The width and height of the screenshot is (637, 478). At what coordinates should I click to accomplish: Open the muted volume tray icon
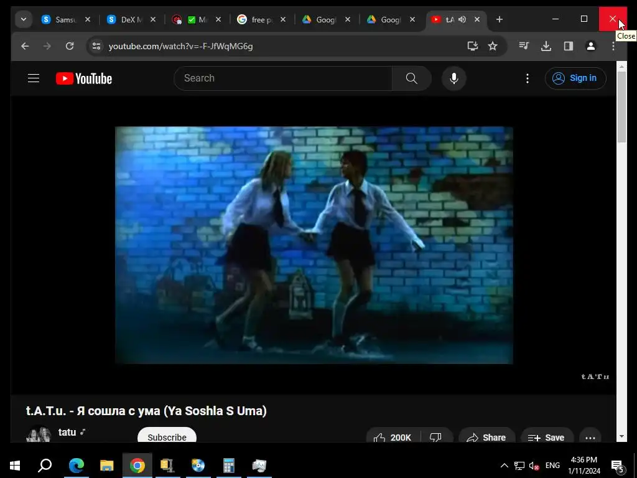(534, 466)
